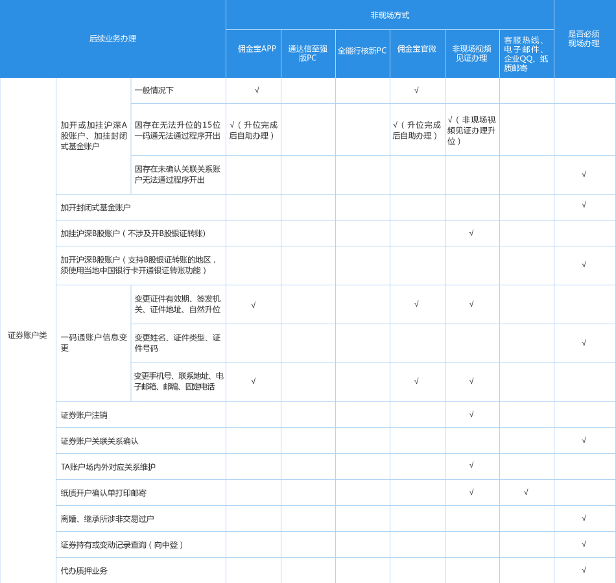Click the 变更手机号、联系地址、电子邮箱 row label
This screenshot has width=616, height=583.
[x=178, y=381]
